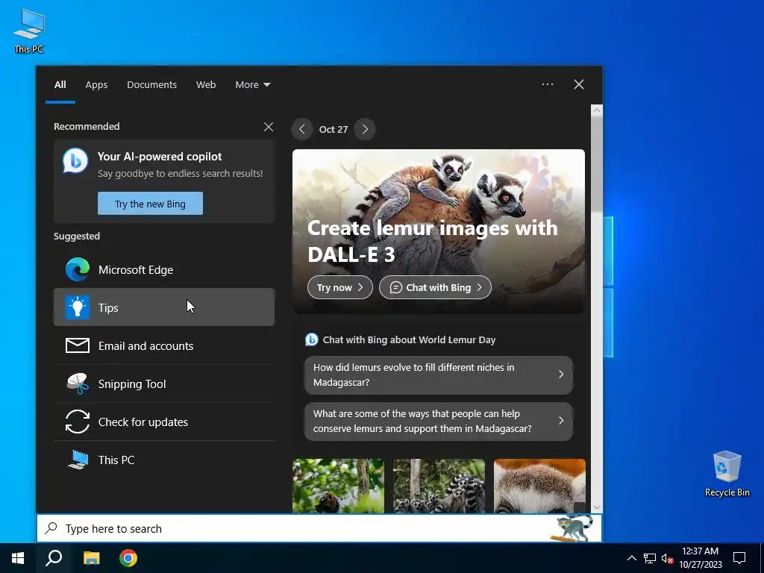Select Check for updates suggestion
764x573 pixels.
163,422
